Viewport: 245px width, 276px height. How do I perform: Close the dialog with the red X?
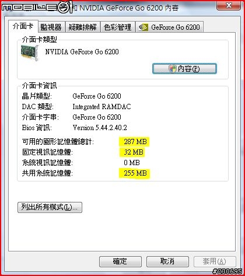click(229, 5)
